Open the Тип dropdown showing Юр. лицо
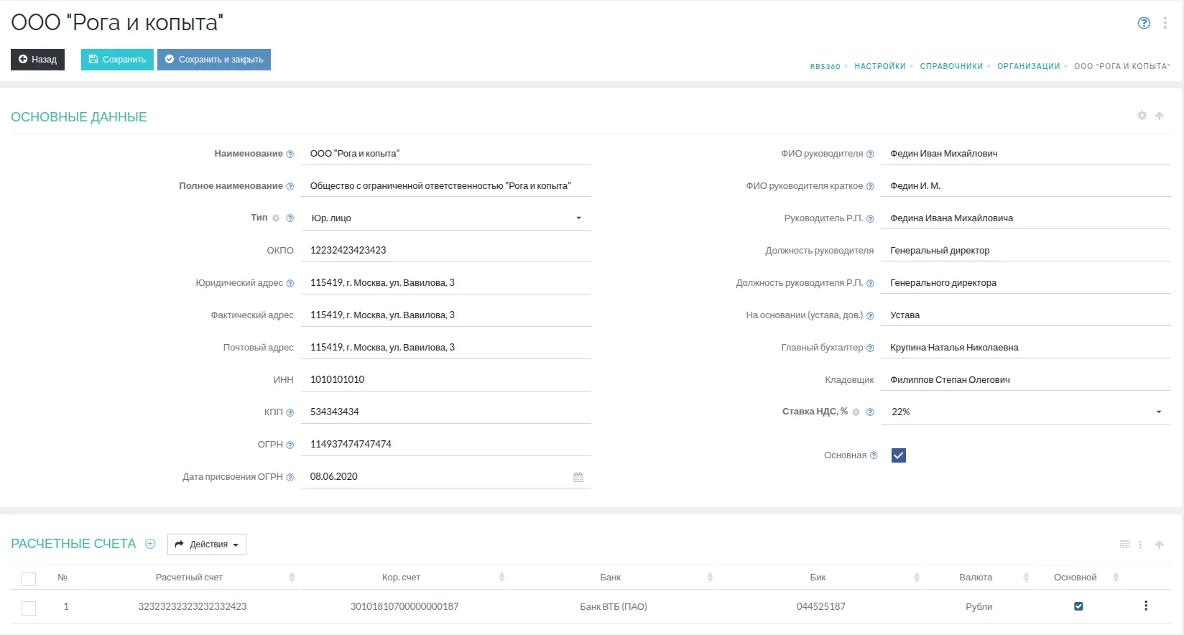 coord(445,218)
